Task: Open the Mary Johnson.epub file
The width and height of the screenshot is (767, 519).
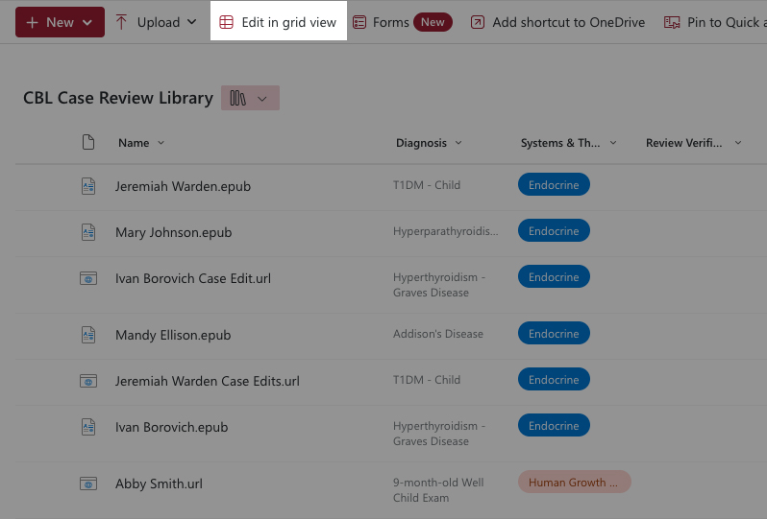Action: [x=173, y=232]
